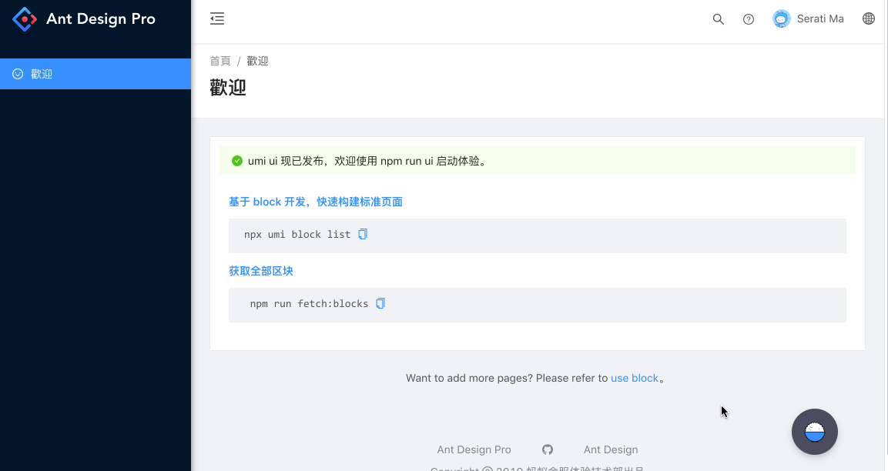Go to 首頁 in the breadcrumb
The width and height of the screenshot is (888, 471).
[x=220, y=61]
